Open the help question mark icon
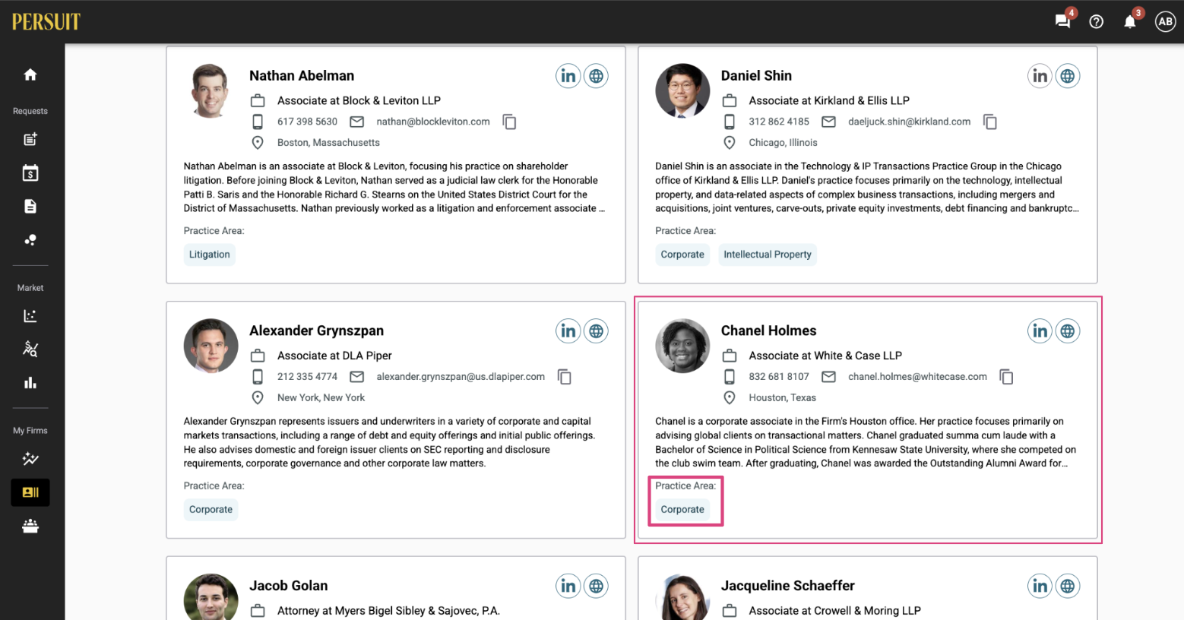 (1096, 21)
